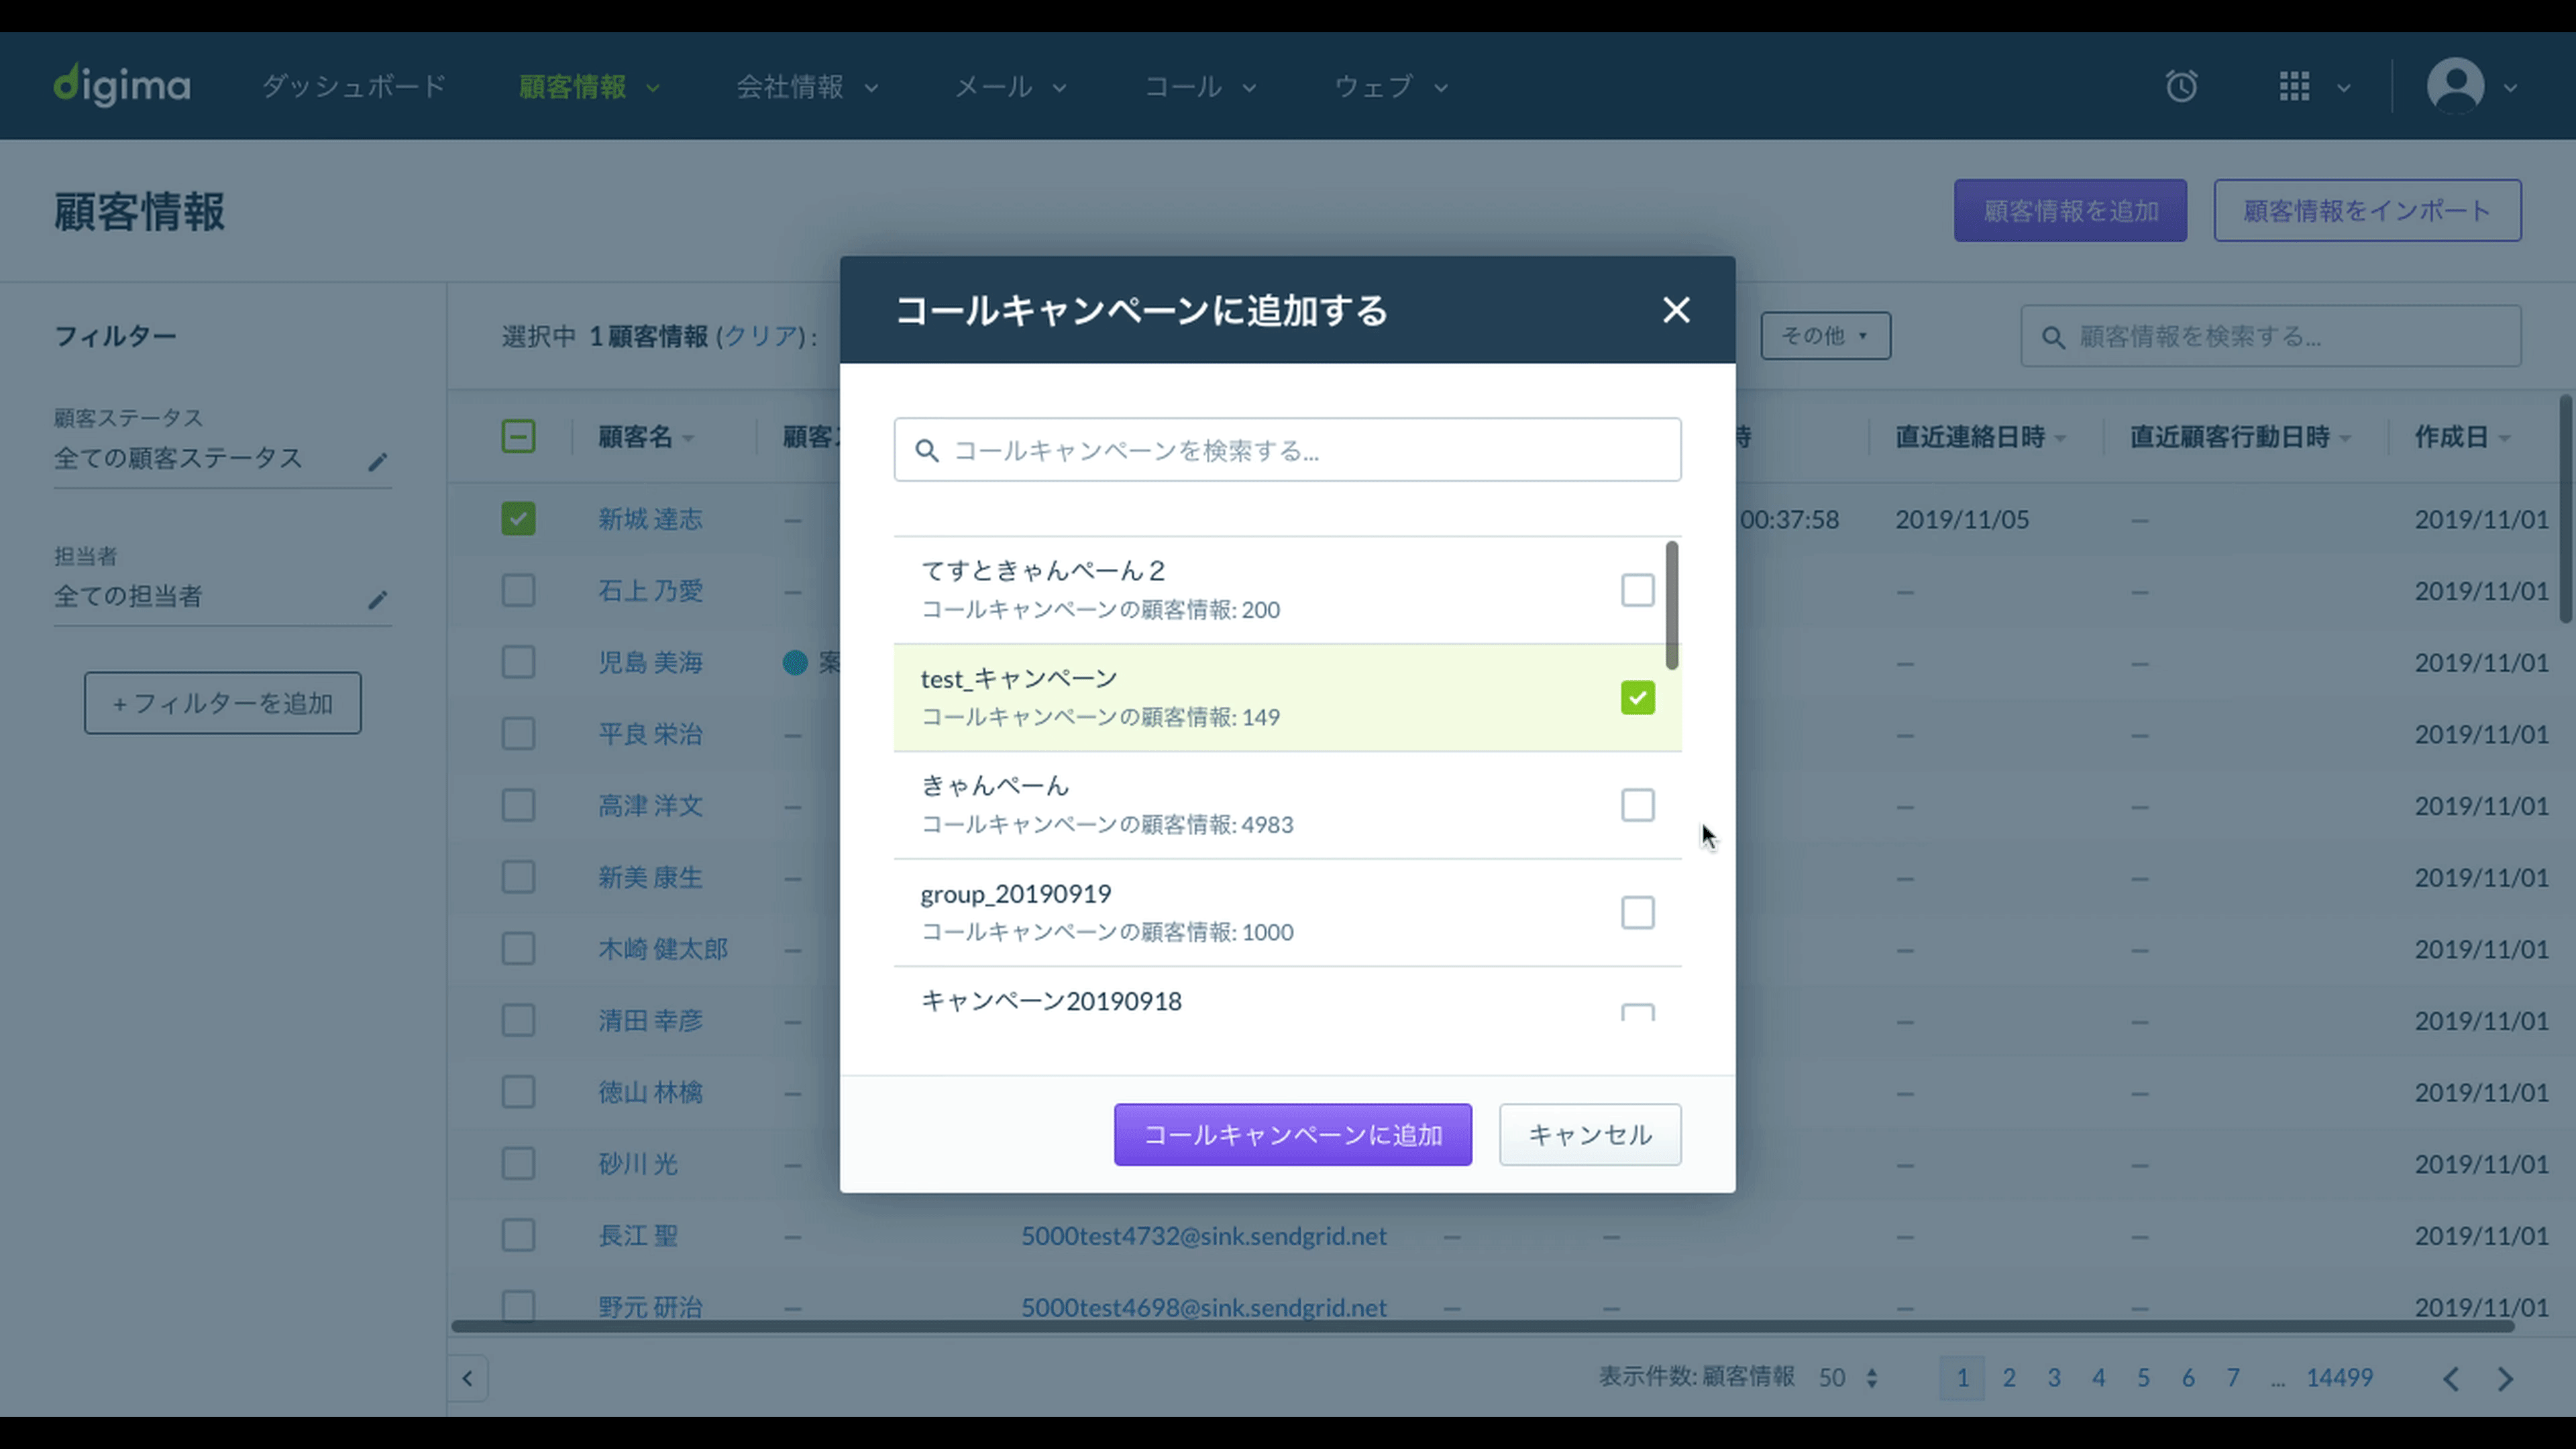The height and width of the screenshot is (1449, 2576).
Task: Uncheck the 新城 達志 row checkbox
Action: (518, 519)
